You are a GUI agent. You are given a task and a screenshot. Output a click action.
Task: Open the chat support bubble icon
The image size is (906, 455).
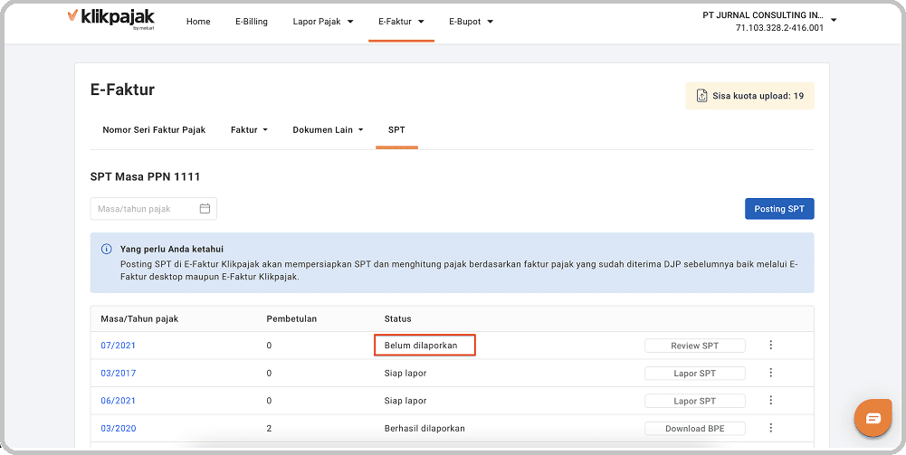point(873,418)
